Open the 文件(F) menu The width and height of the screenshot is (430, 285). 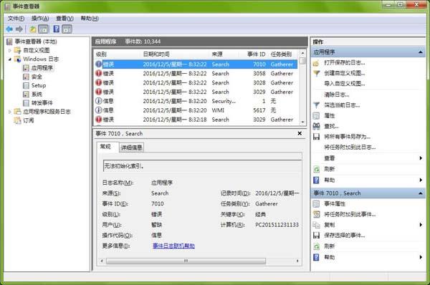point(16,19)
